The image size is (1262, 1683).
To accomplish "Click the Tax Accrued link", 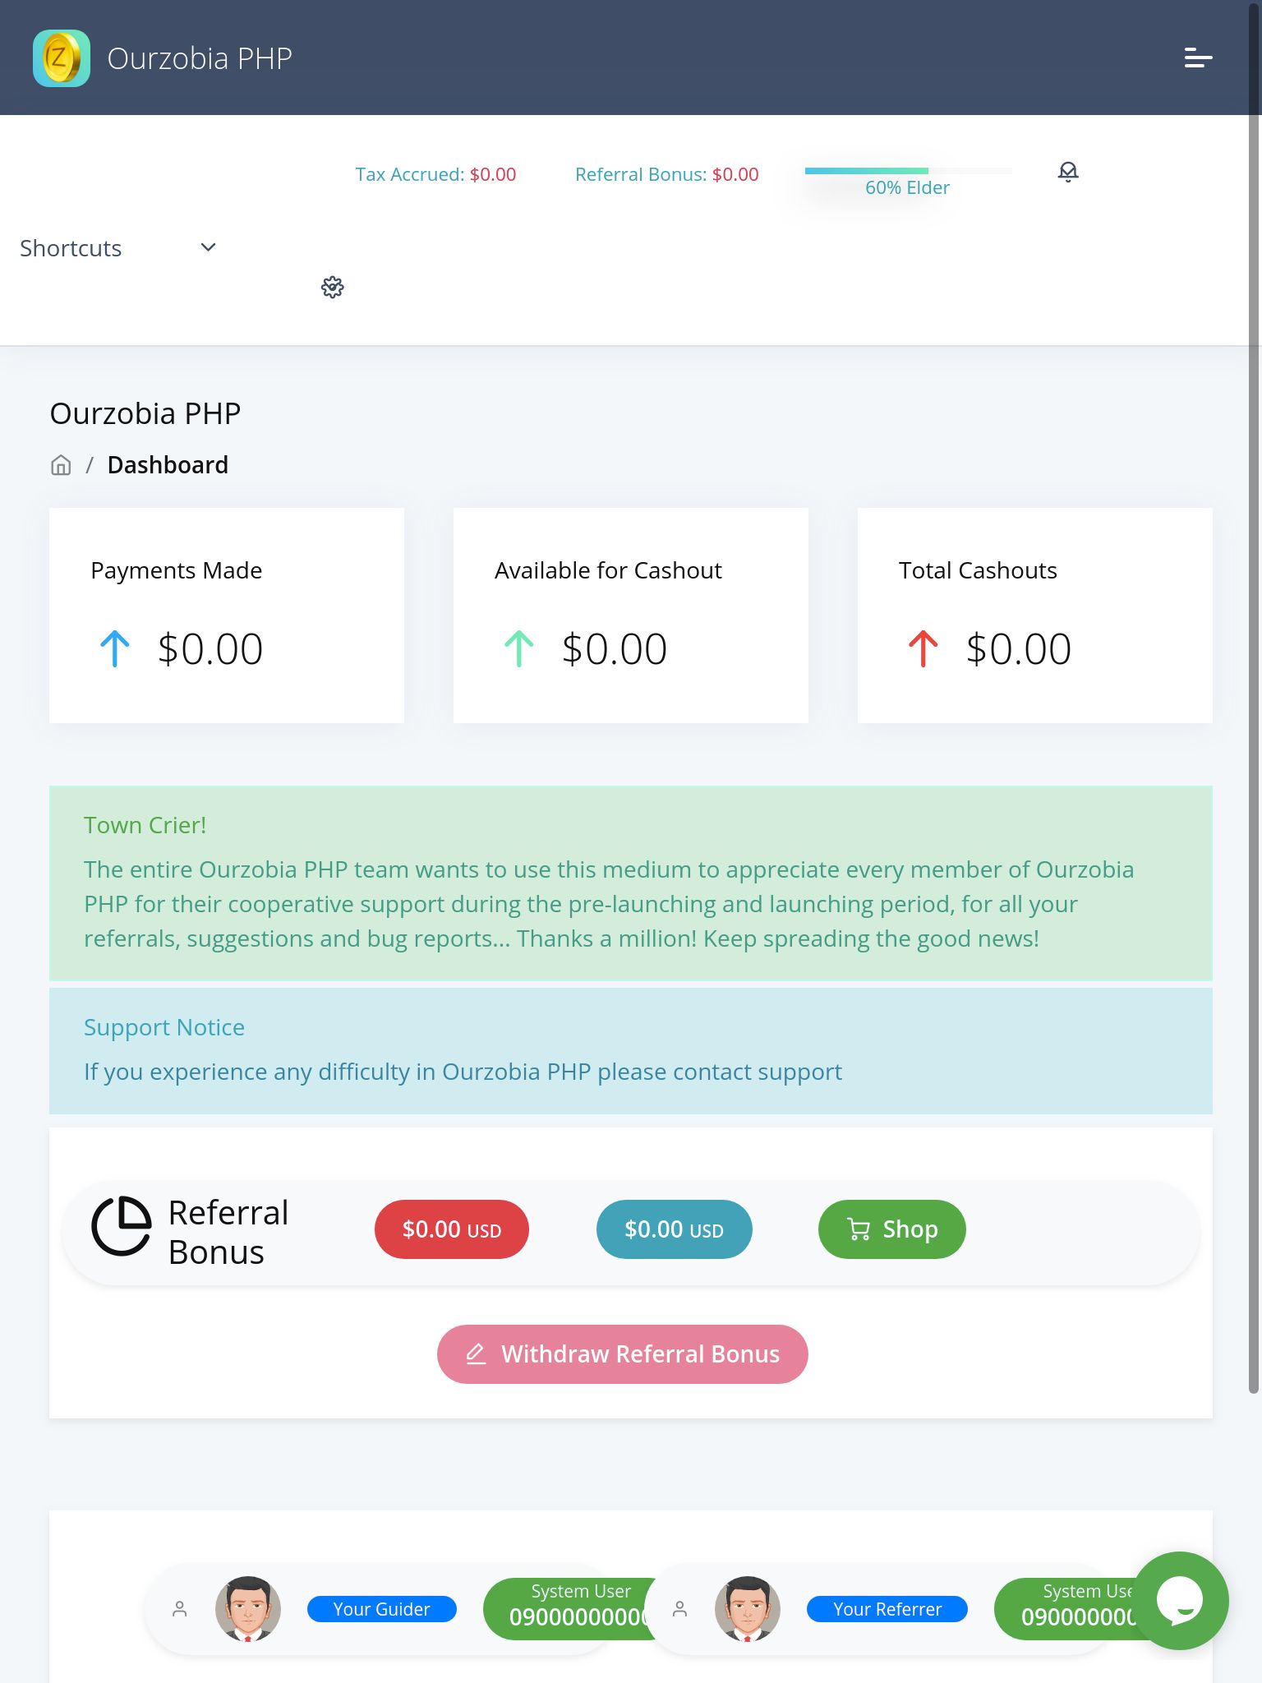I will point(435,174).
